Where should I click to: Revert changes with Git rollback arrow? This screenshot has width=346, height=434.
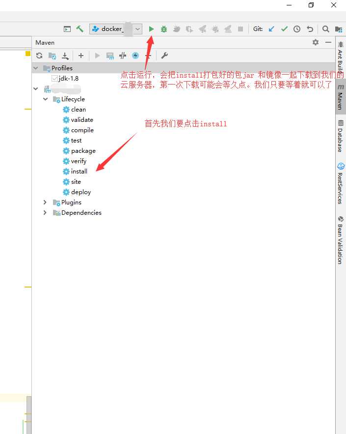[x=310, y=29]
